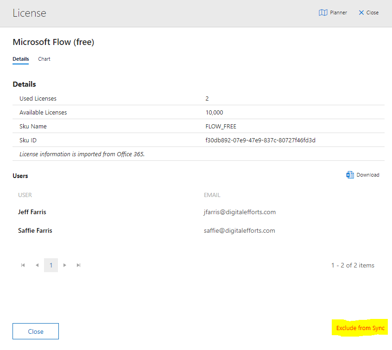The image size is (392, 350).
Task: Go to first page of users
Action: coord(23,265)
